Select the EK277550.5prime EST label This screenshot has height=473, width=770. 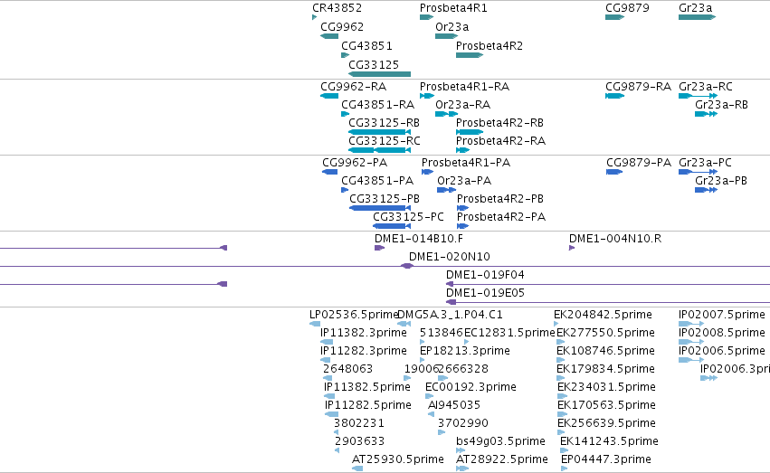605,333
